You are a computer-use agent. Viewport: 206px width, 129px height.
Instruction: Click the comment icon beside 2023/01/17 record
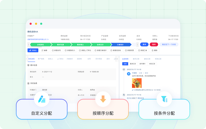pyautogui.click(x=124, y=69)
